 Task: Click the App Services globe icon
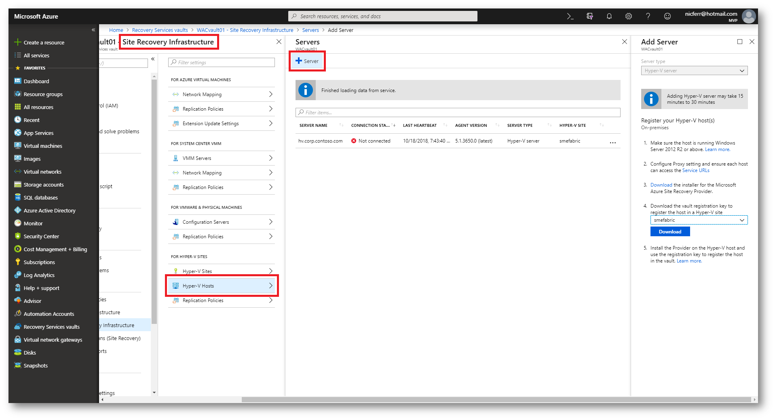point(18,133)
